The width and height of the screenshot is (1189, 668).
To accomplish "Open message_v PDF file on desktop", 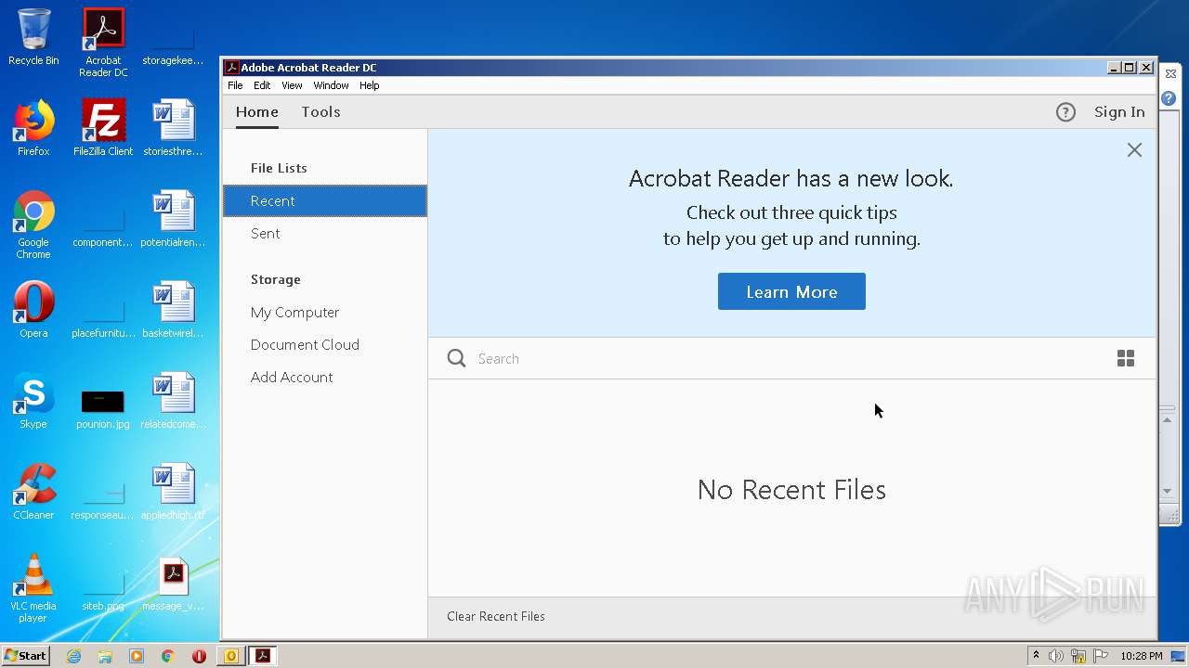I will click(x=173, y=584).
